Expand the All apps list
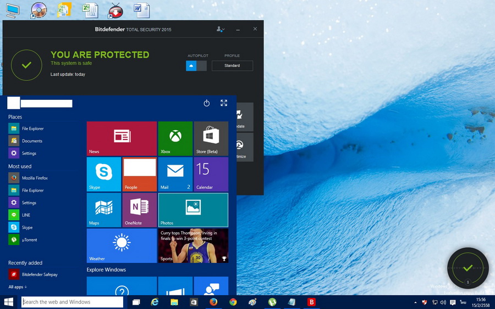 click(18, 287)
